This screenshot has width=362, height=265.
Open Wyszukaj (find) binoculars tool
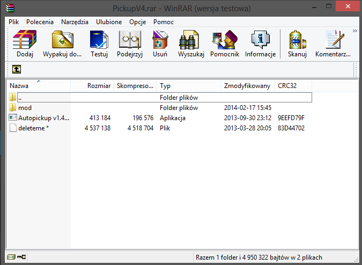(x=189, y=40)
